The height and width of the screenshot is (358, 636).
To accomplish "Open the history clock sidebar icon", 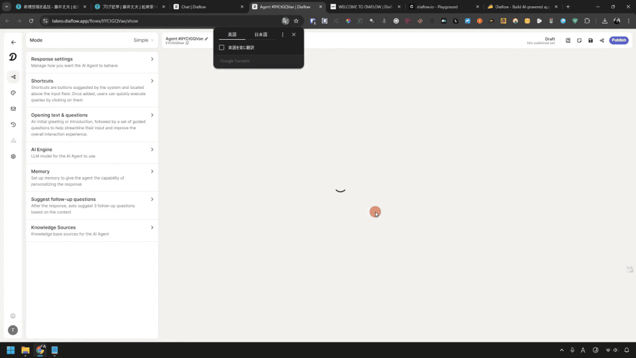I will [14, 124].
